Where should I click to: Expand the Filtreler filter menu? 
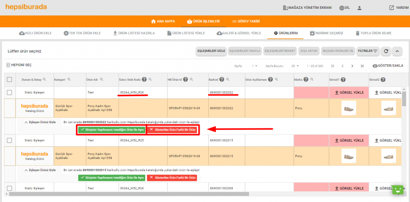(x=368, y=51)
